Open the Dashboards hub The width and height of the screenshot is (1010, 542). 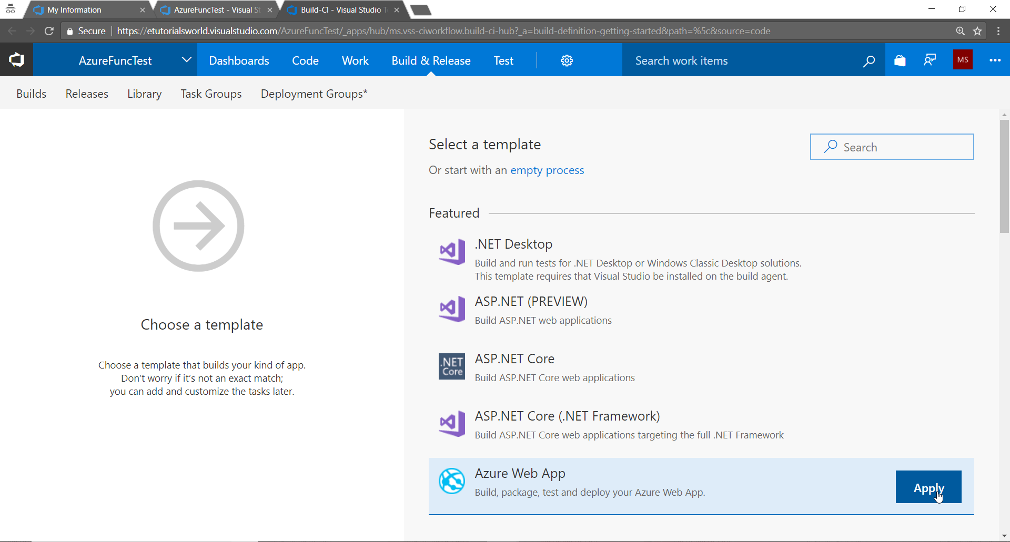click(x=239, y=60)
